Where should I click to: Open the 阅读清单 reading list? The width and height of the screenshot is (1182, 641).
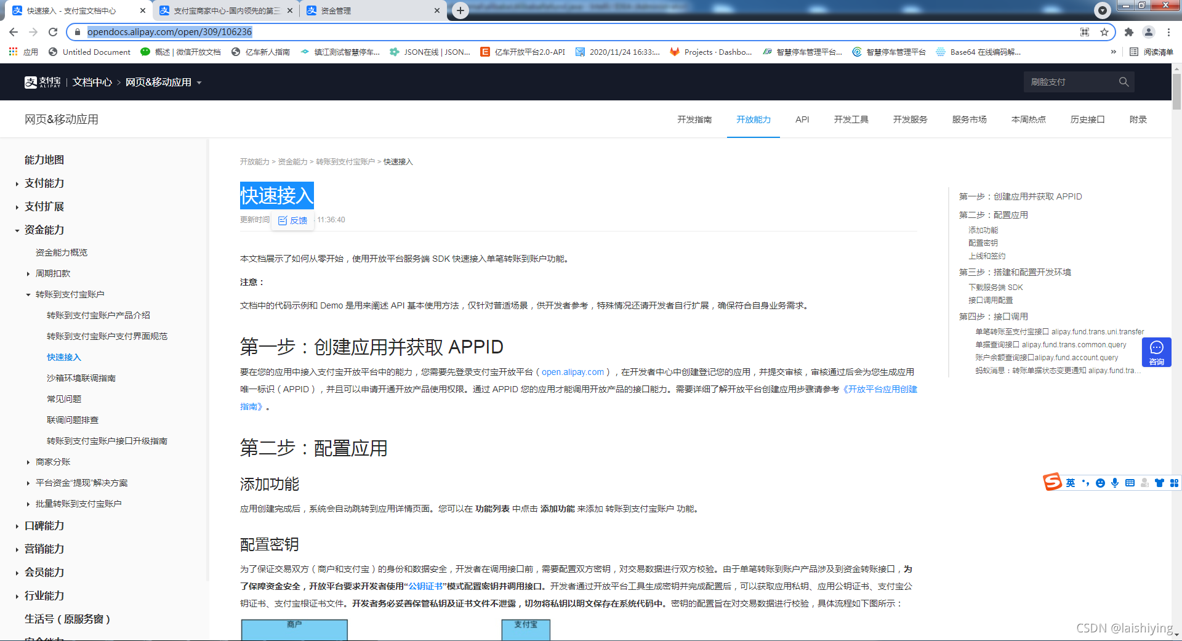[x=1152, y=52]
